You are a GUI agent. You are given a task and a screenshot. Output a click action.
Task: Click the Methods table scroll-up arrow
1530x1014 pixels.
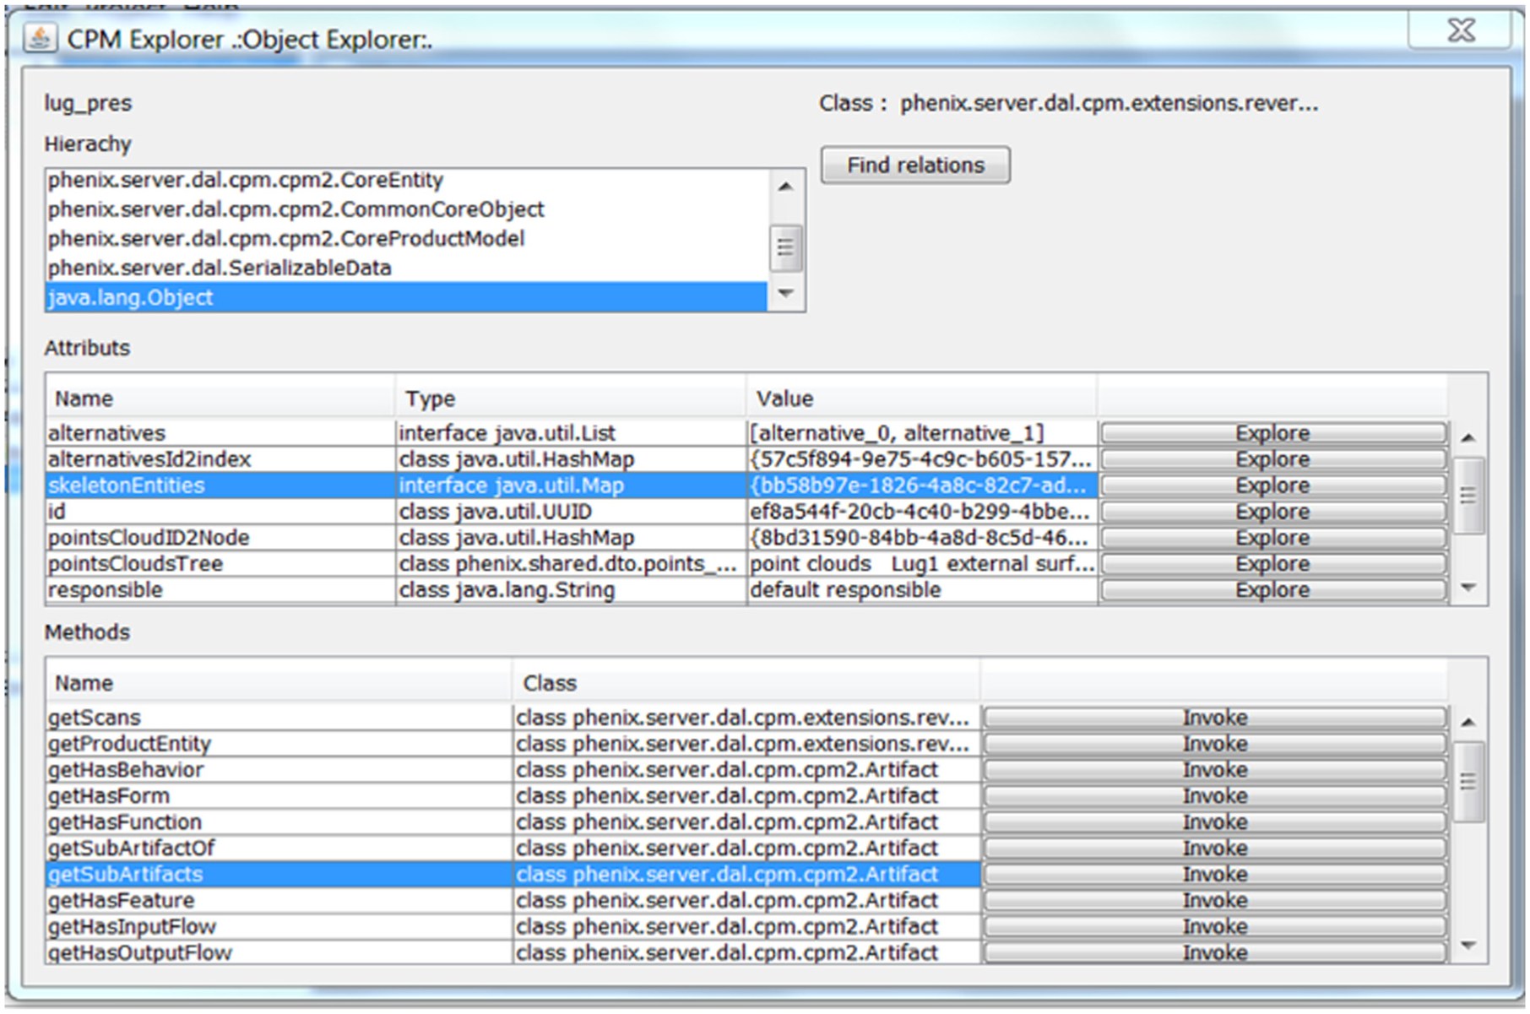point(1468,722)
